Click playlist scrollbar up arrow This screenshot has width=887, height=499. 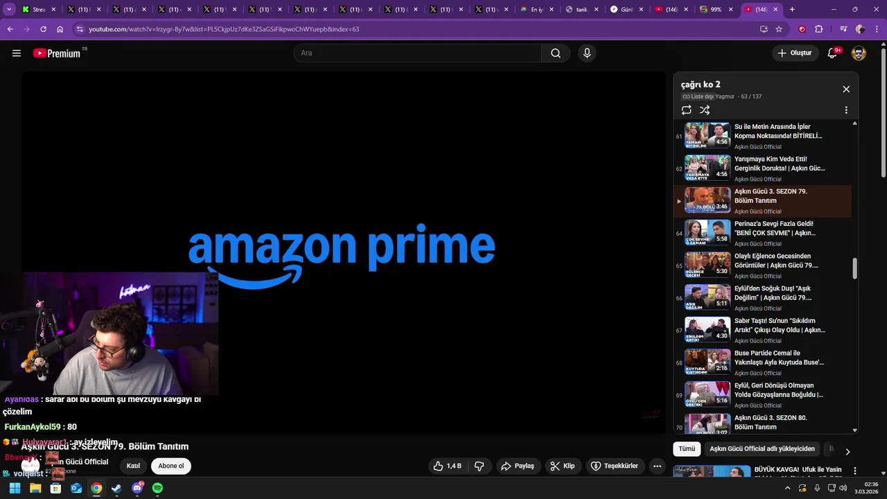coord(854,123)
